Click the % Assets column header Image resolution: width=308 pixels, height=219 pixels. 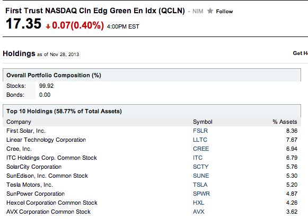click(285, 122)
